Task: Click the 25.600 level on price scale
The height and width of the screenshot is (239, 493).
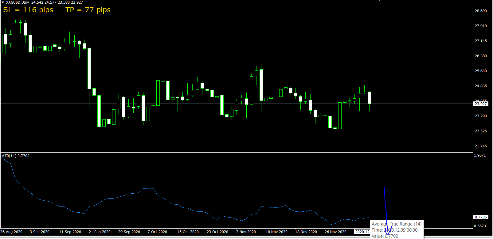Action: [x=481, y=71]
